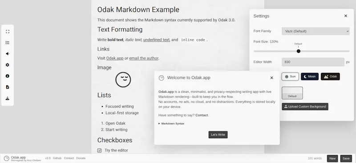The image size is (356, 163).
Task: Click the 'Text Formatting' heading
Action: pyautogui.click(x=120, y=29)
